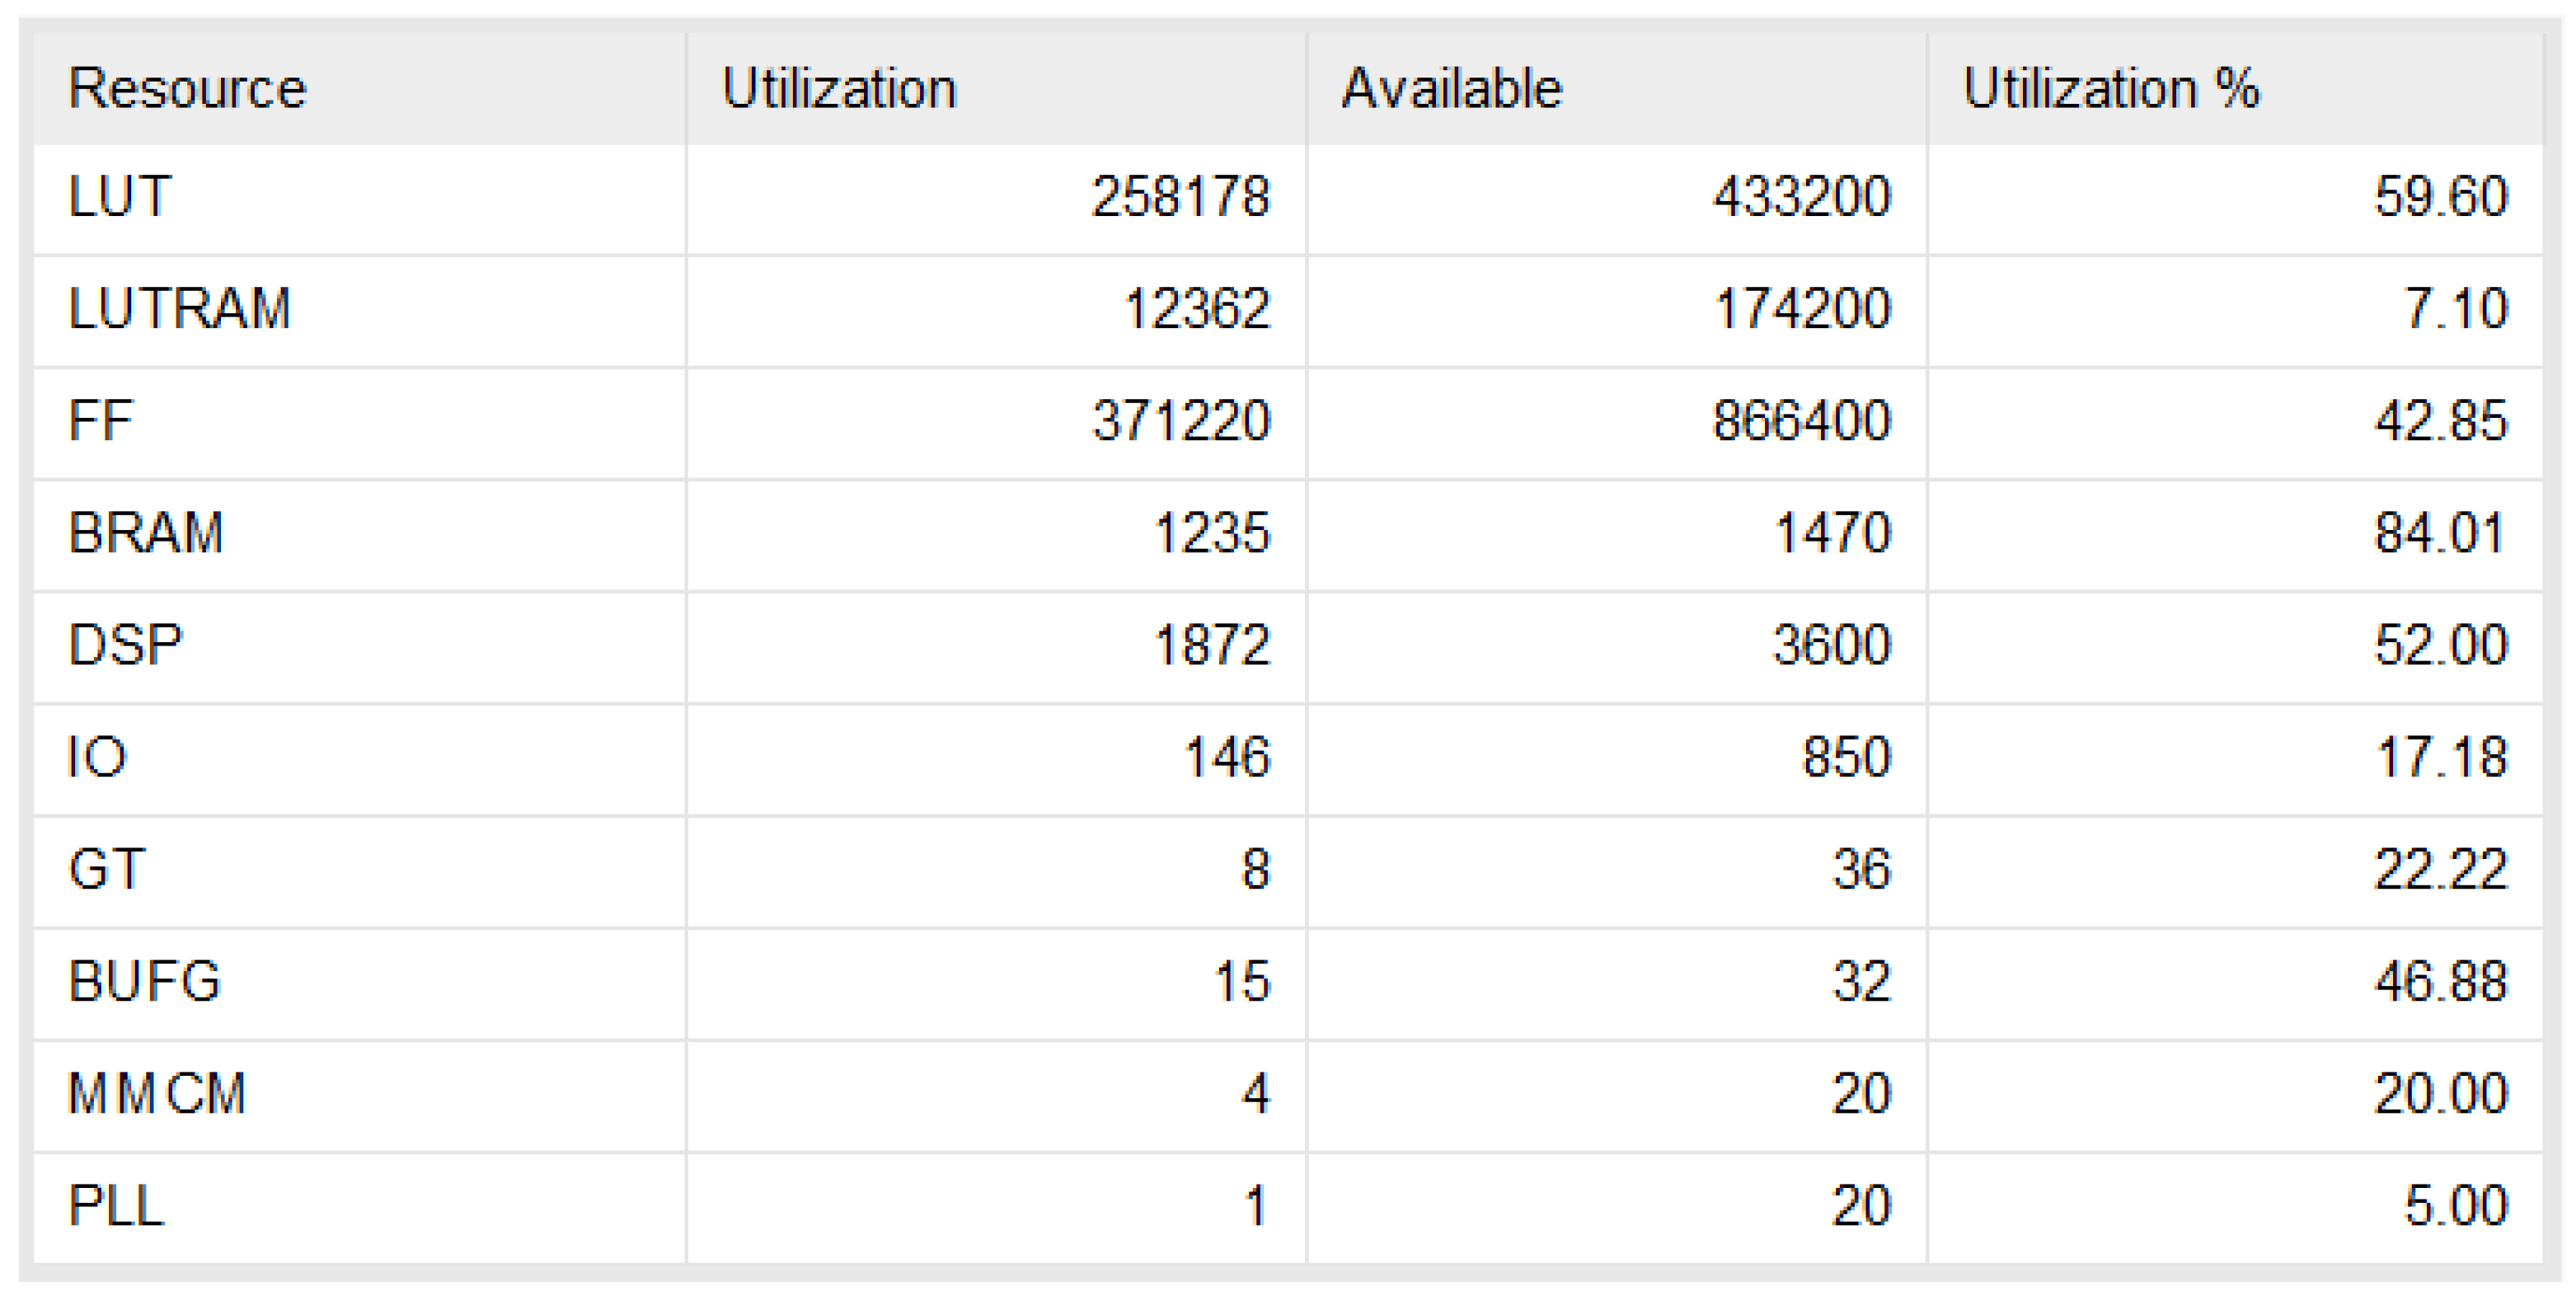The width and height of the screenshot is (2576, 1305).
Task: Select the PLL row label
Action: 116,1205
